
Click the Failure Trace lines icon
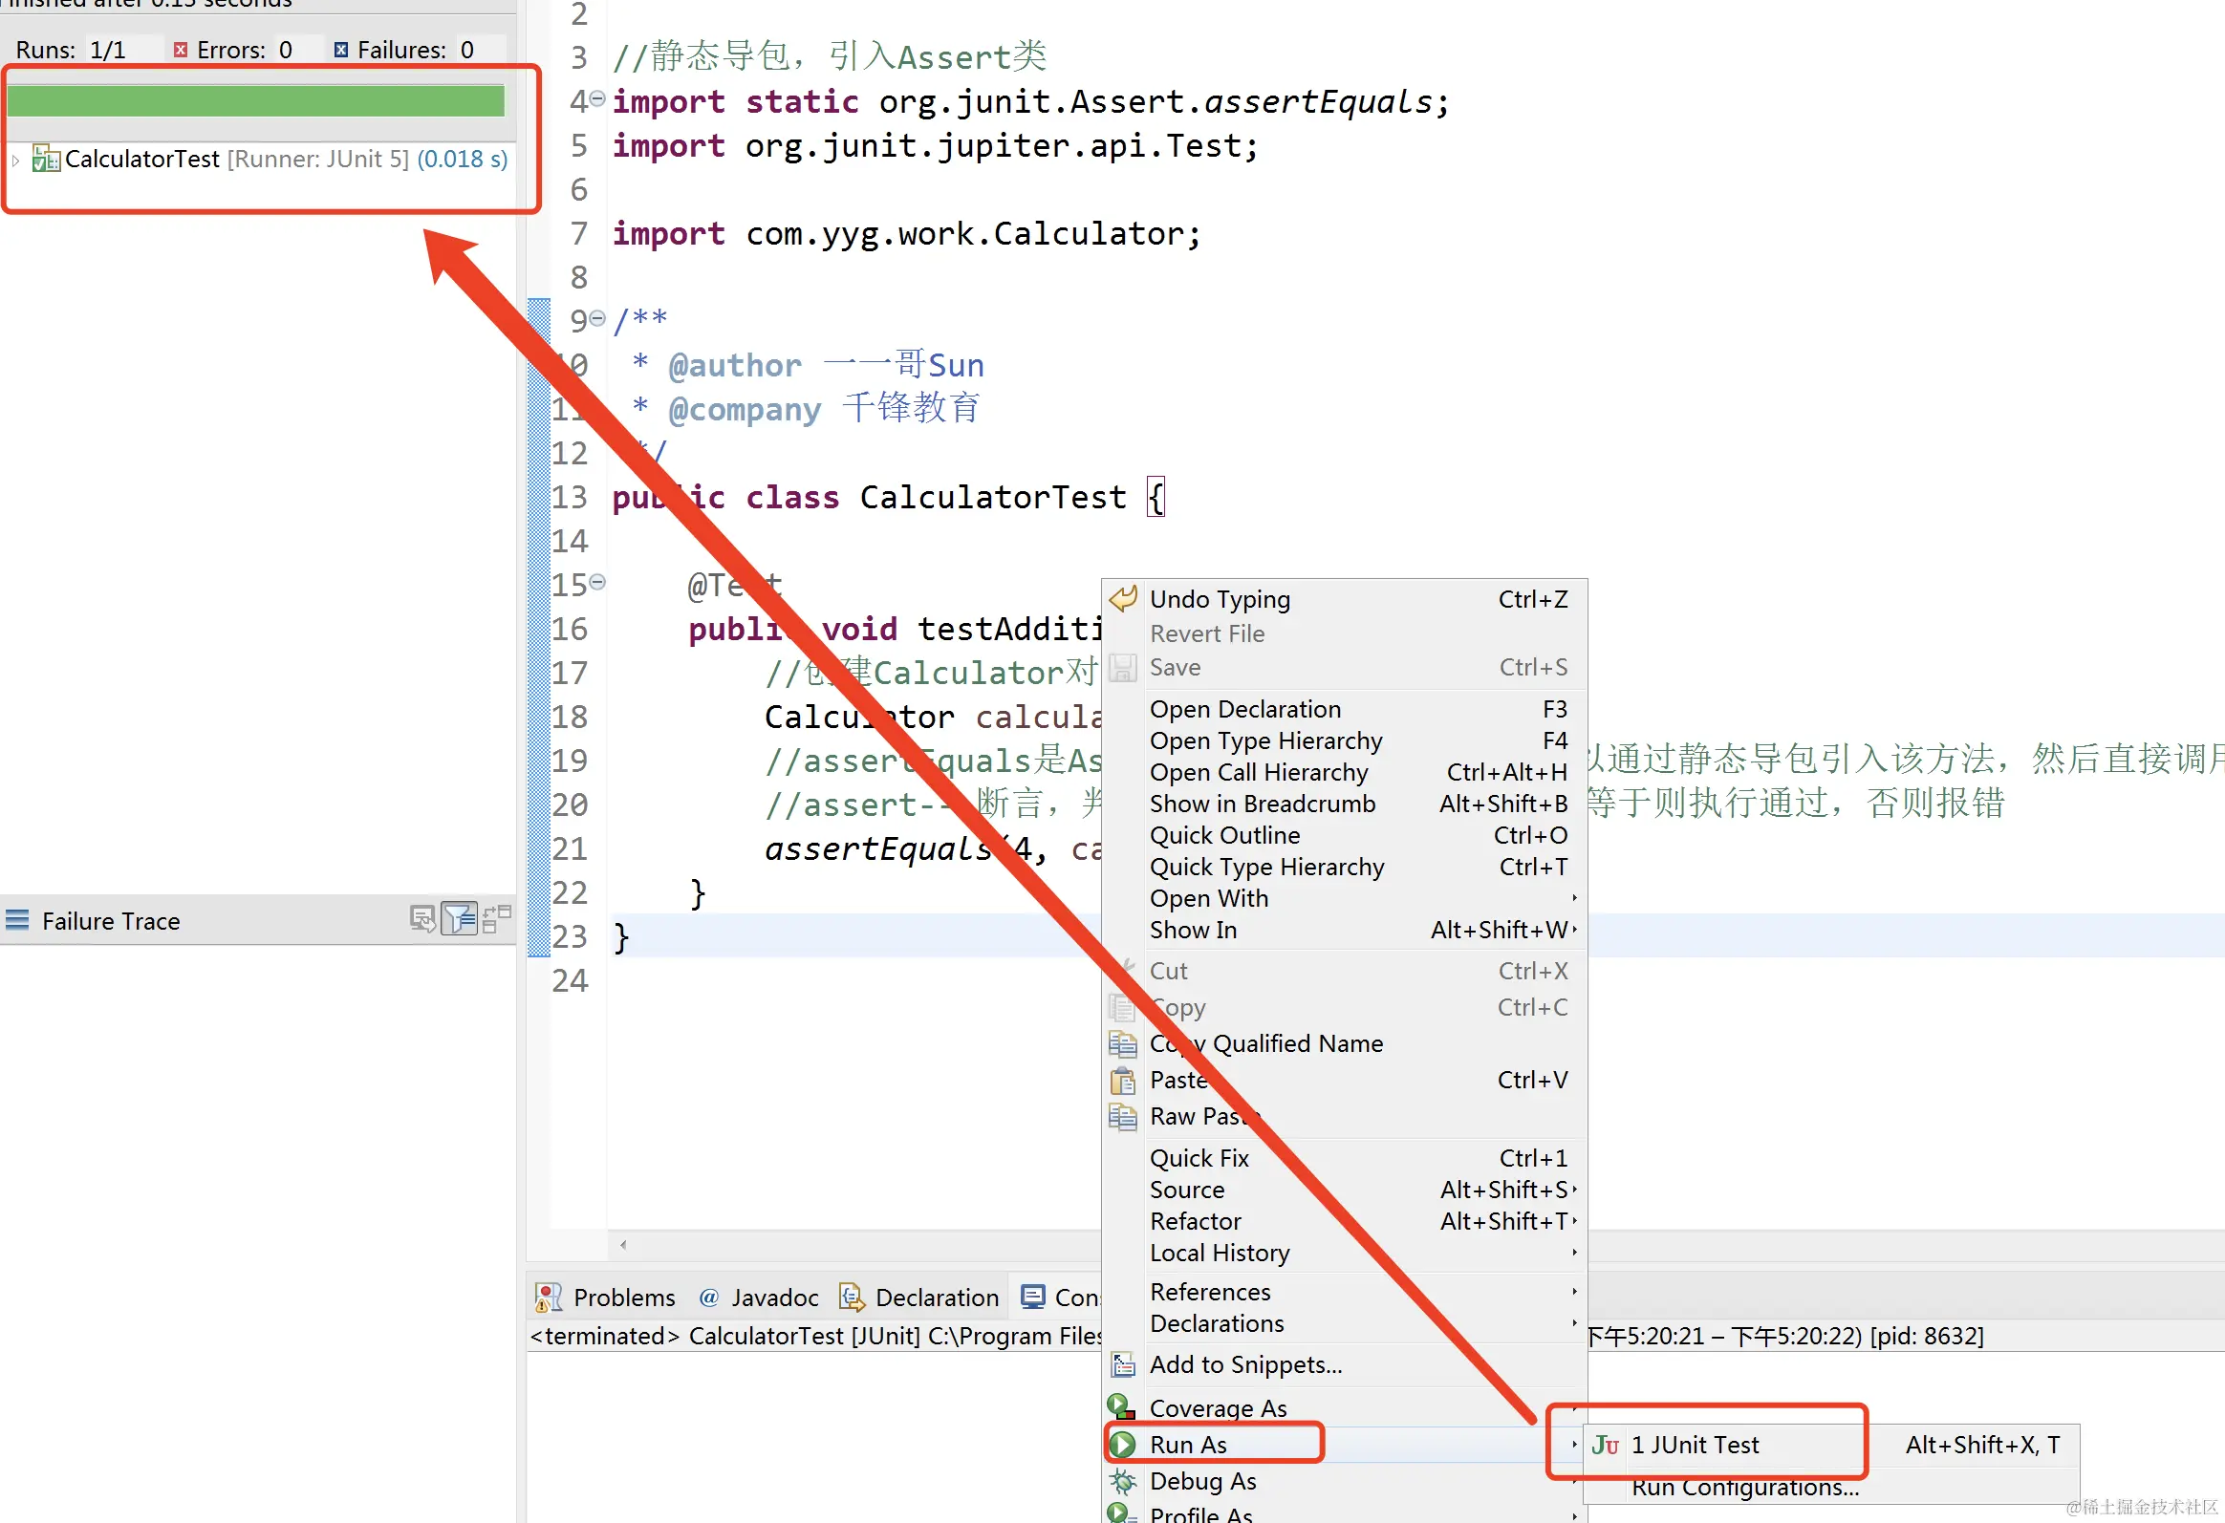click(17, 921)
